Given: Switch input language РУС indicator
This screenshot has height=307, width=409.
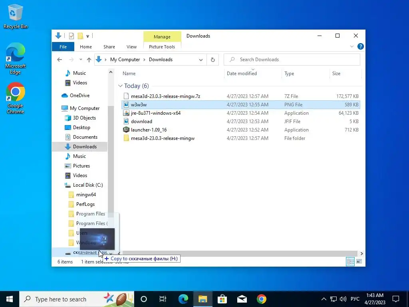Looking at the screenshot, I should (x=355, y=299).
